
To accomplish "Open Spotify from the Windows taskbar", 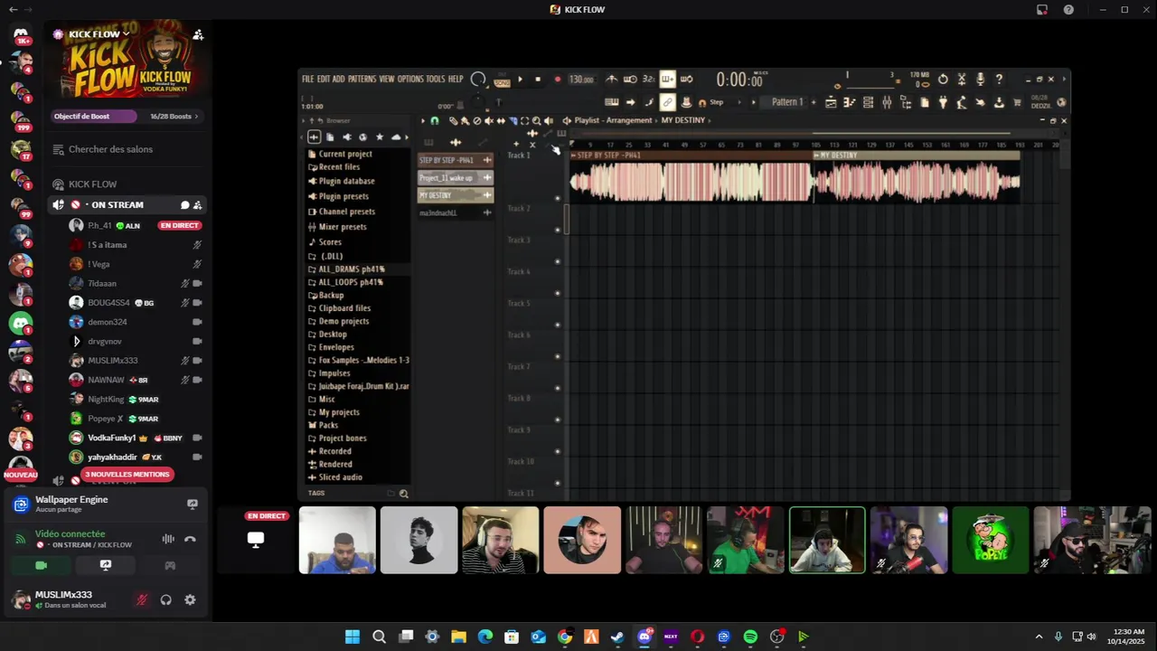I will pos(750,637).
